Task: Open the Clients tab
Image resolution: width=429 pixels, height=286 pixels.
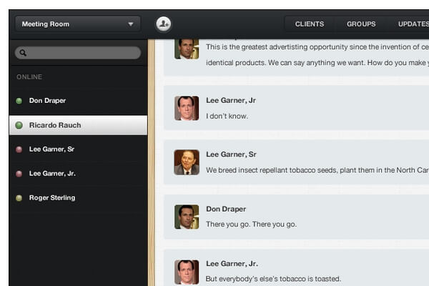Action: 309,24
